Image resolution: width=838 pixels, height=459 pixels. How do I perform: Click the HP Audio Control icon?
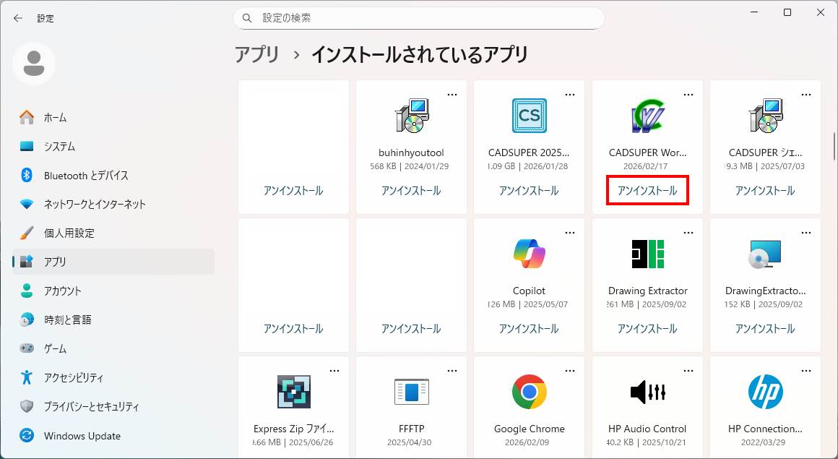click(648, 392)
